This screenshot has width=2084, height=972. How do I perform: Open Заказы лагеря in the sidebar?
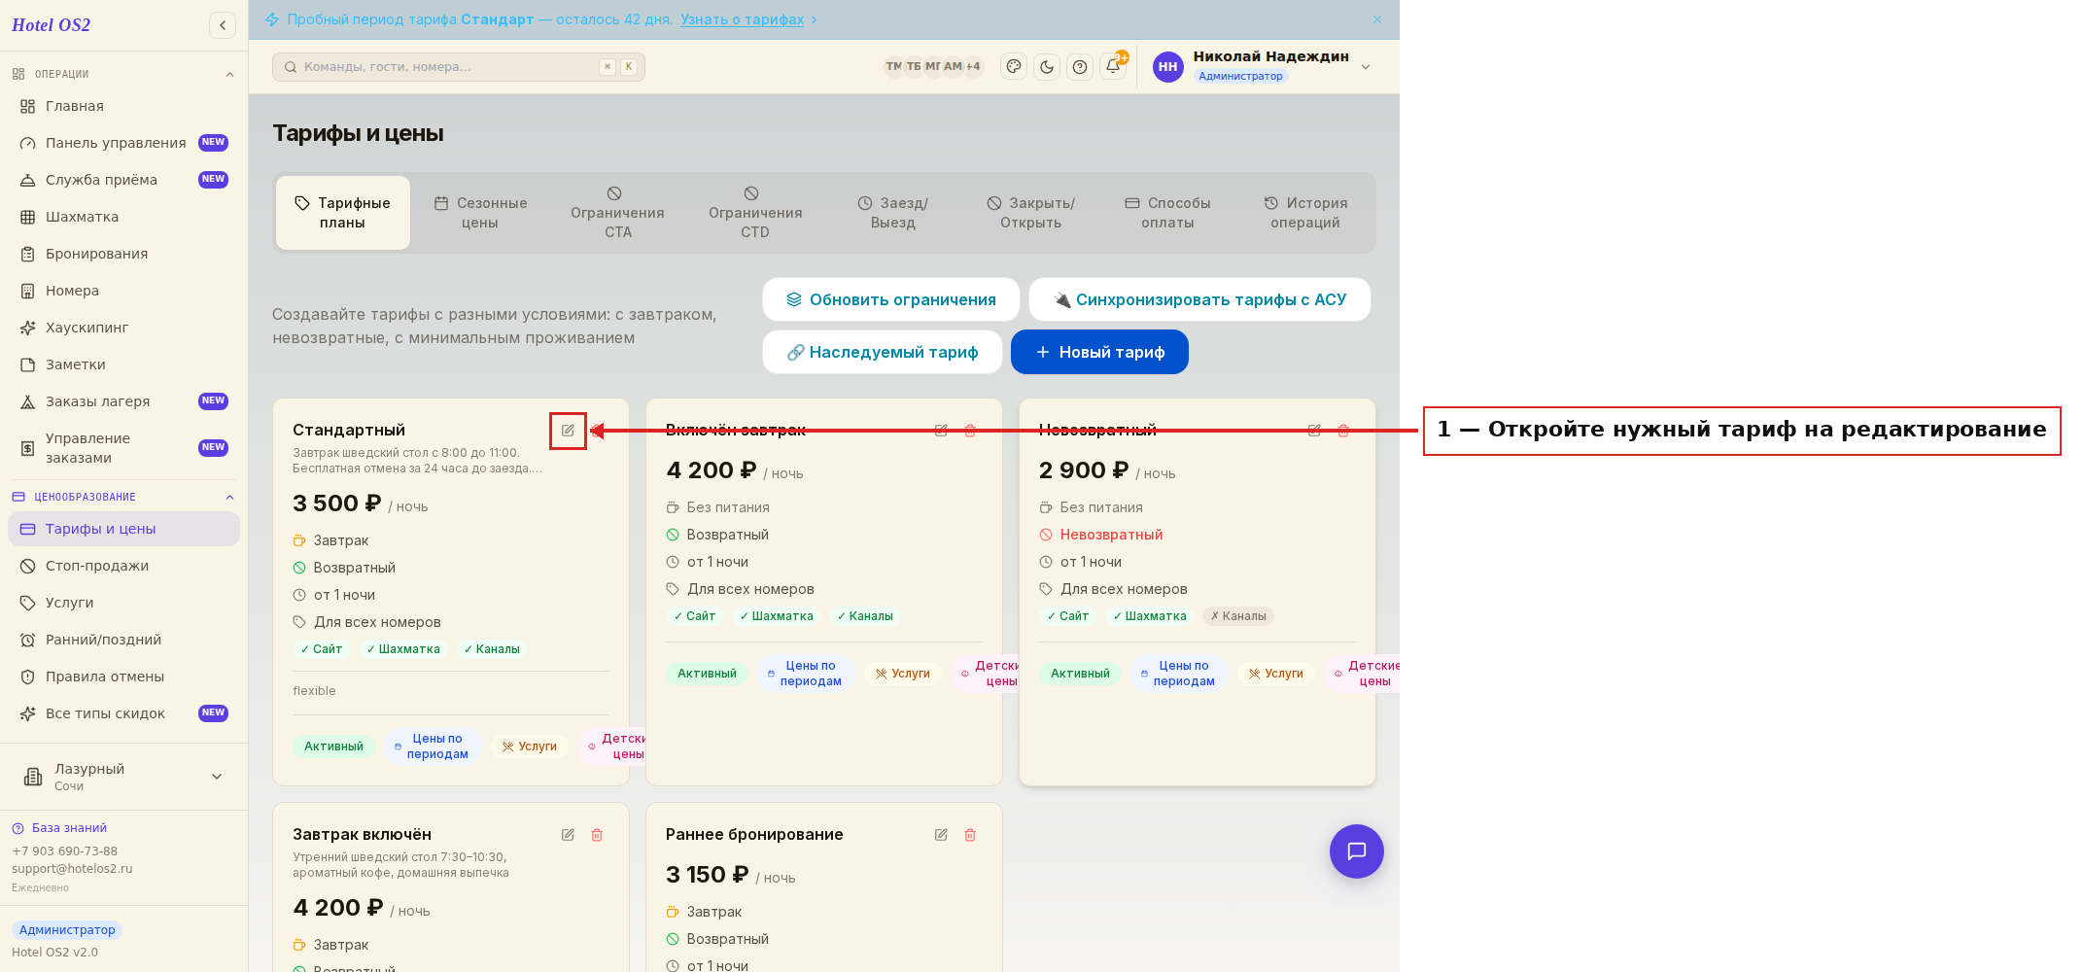click(123, 401)
